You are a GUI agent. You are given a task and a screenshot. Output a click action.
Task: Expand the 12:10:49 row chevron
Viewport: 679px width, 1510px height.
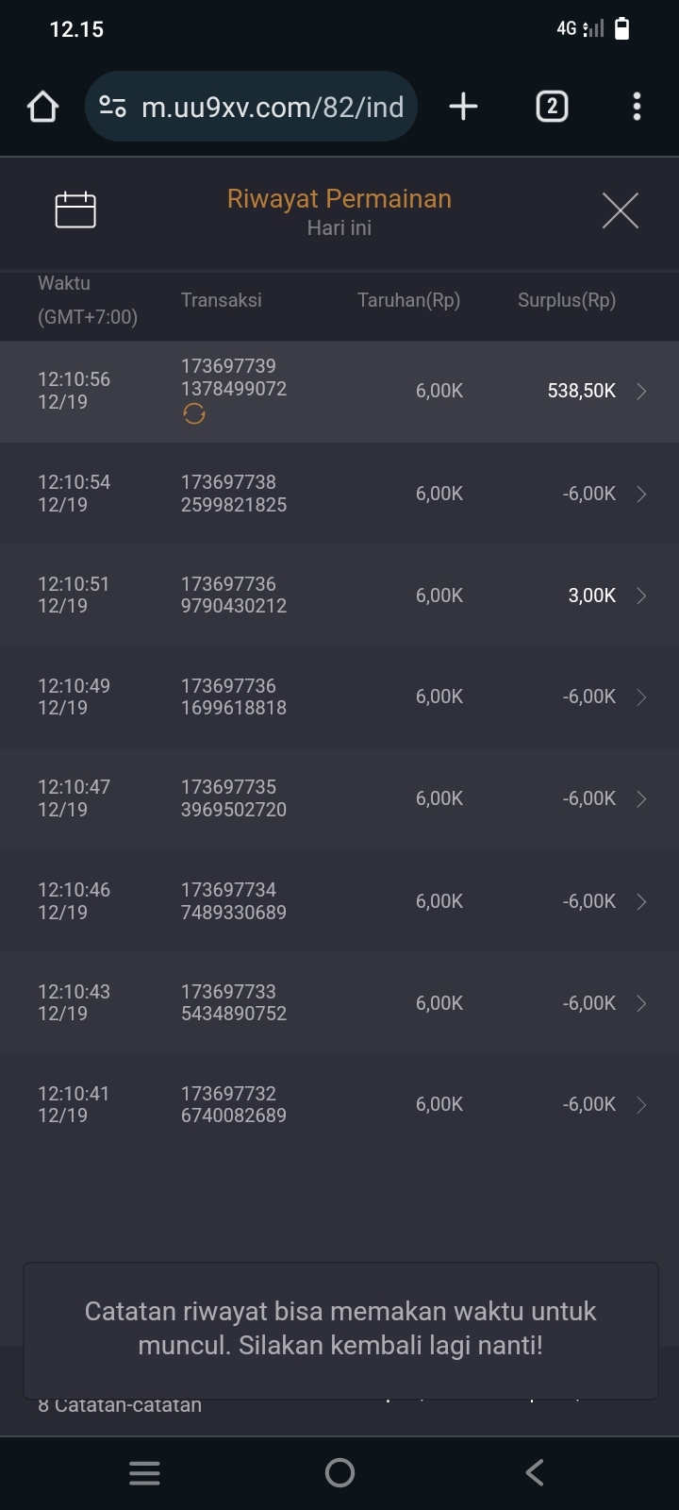(x=641, y=697)
